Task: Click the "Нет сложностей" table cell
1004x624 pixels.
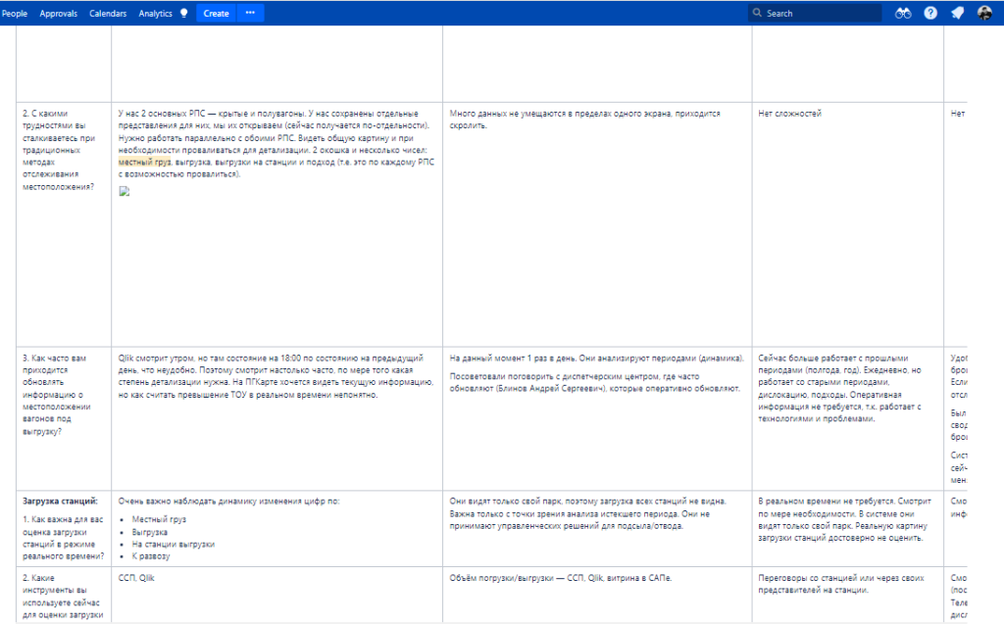Action: tap(789, 114)
